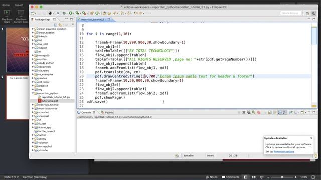Maximize the editor area
321x180 pixels.
(x=314, y=19)
